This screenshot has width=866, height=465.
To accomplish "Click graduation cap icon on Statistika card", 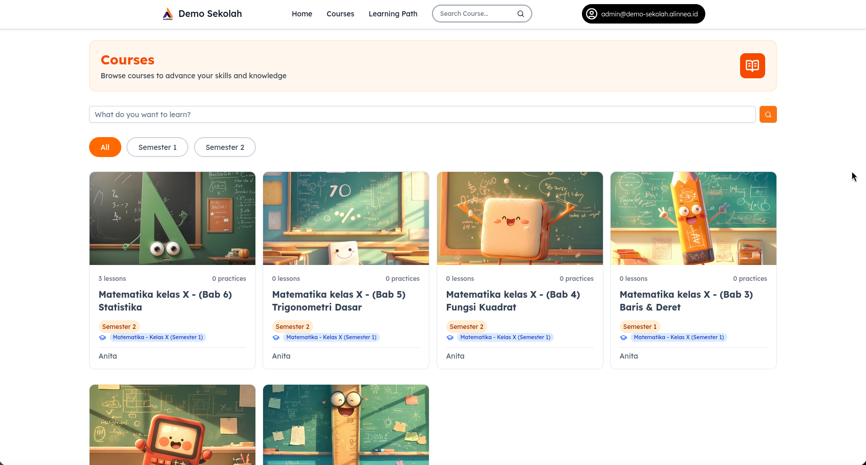I will (x=102, y=338).
